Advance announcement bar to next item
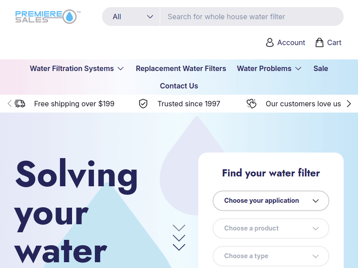This screenshot has width=358, height=268. pos(349,104)
